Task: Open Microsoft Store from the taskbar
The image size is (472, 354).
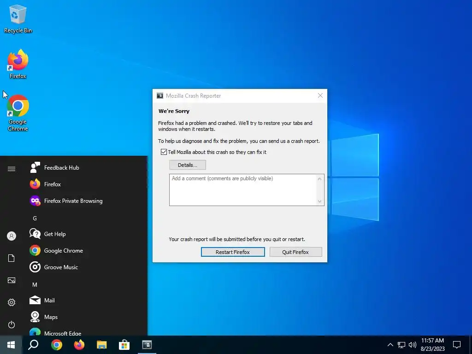Action: click(x=124, y=345)
